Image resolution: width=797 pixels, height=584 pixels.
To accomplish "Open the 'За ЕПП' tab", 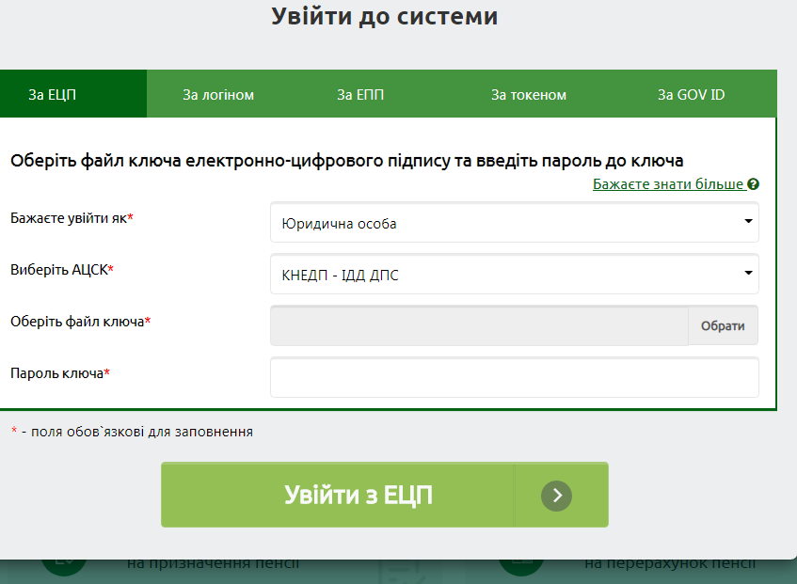I will [360, 94].
